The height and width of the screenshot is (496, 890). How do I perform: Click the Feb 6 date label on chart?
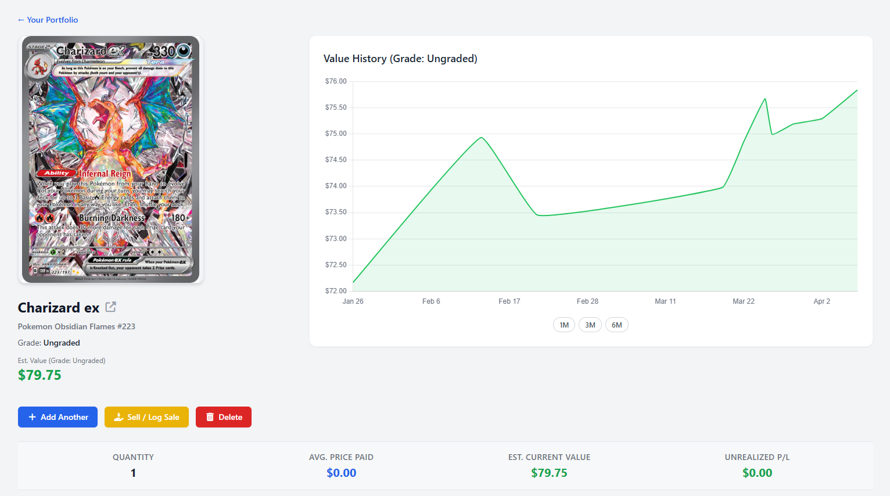(x=431, y=301)
